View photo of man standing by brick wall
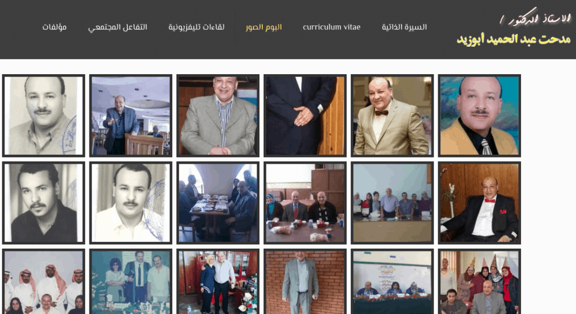 click(305, 282)
